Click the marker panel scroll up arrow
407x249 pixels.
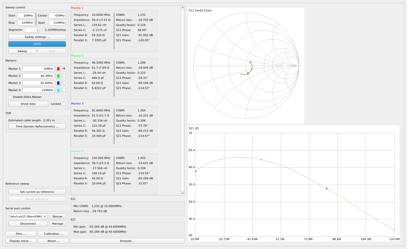click(183, 7)
